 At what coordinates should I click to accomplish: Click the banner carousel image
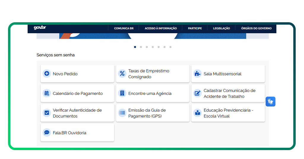coord(153,36)
